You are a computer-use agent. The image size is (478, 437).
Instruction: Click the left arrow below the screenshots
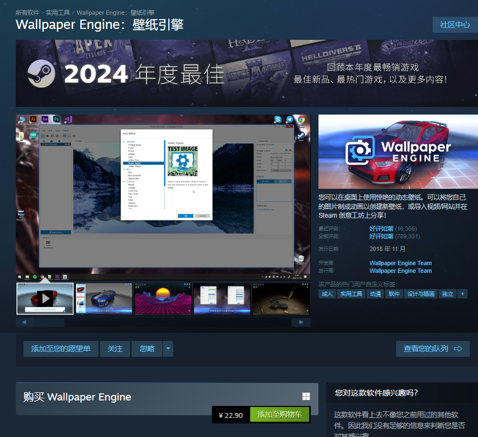tap(24, 322)
